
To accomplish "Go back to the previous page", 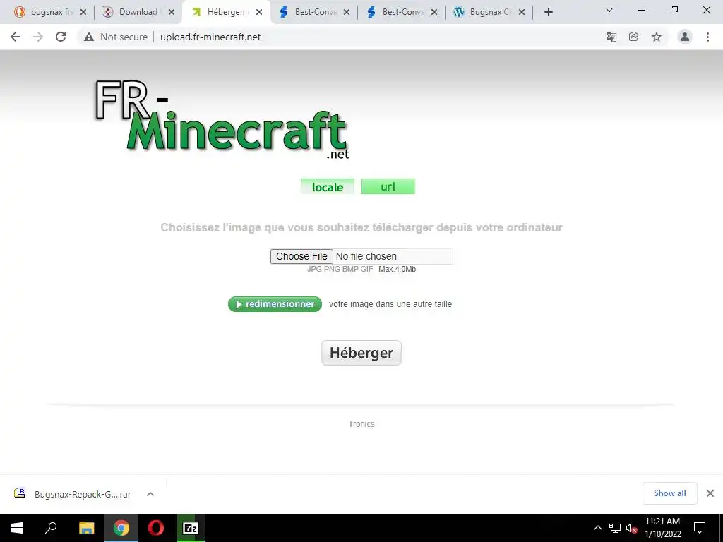I will pos(16,37).
